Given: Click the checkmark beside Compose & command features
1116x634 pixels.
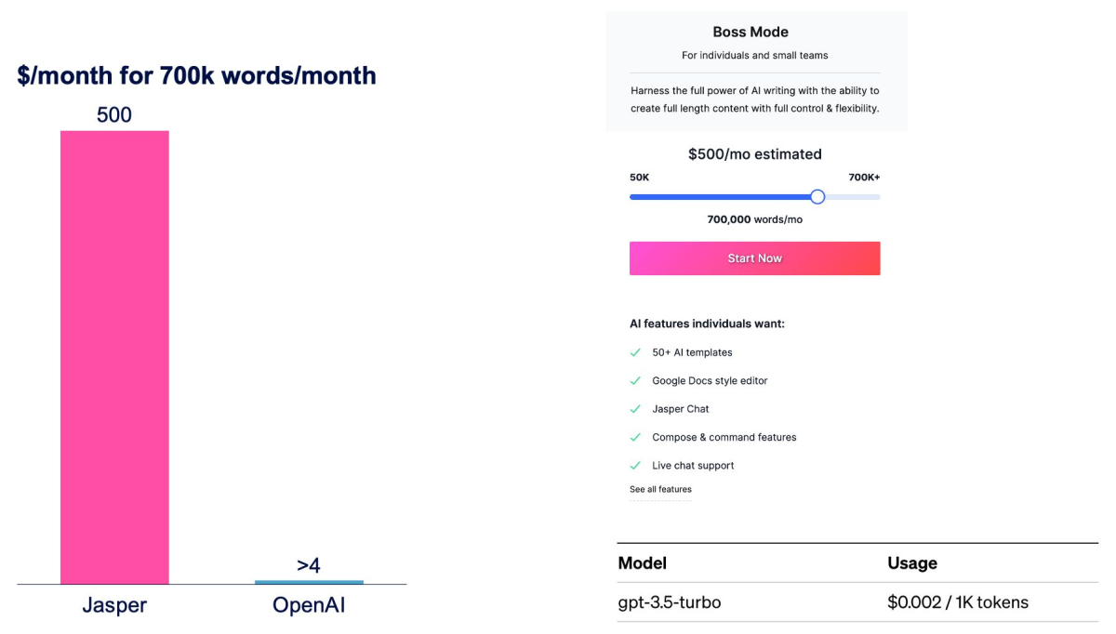Looking at the screenshot, I should coord(635,437).
